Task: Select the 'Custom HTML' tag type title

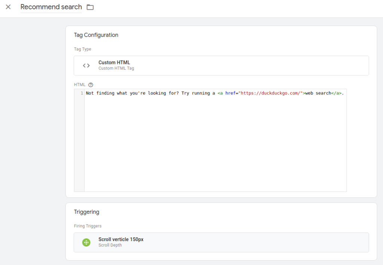Action: 114,63
